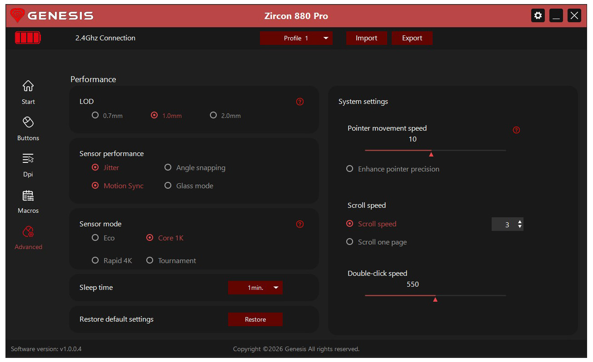This screenshot has width=593, height=362.
Task: Open the Start page in sidebar
Action: point(28,92)
